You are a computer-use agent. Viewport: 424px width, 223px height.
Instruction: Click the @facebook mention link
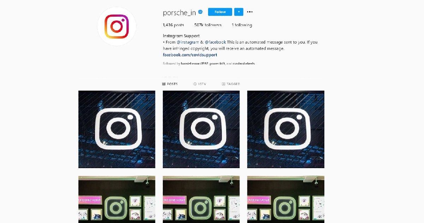click(x=215, y=42)
